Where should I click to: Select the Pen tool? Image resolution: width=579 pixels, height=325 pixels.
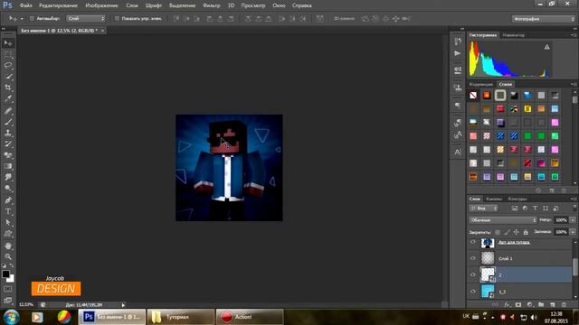coord(8,200)
